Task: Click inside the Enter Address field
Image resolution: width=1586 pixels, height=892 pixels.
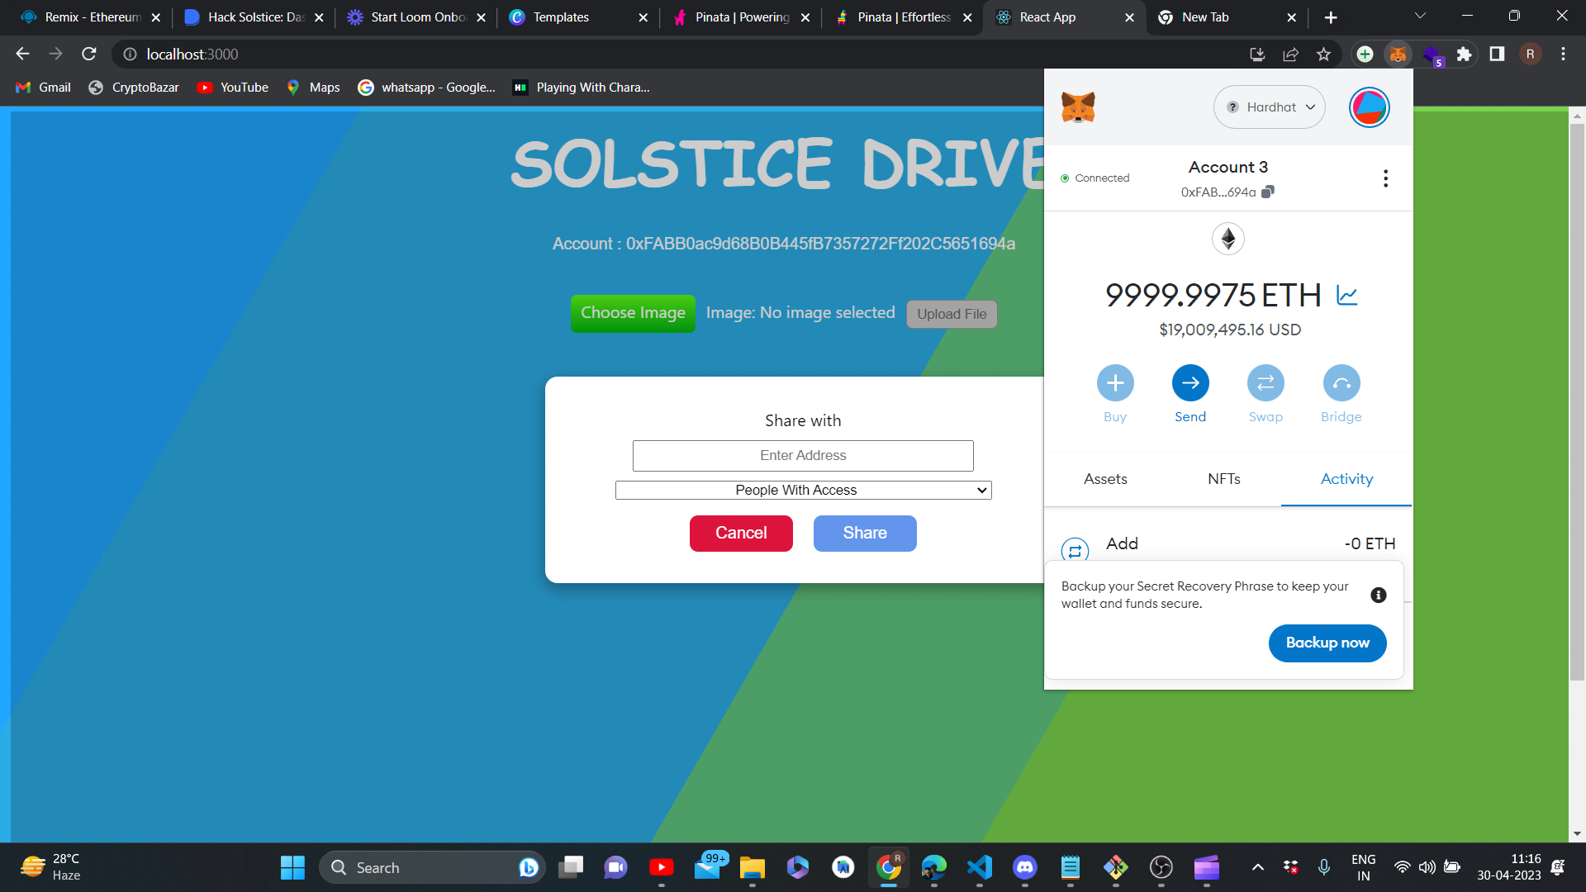Action: pos(802,455)
